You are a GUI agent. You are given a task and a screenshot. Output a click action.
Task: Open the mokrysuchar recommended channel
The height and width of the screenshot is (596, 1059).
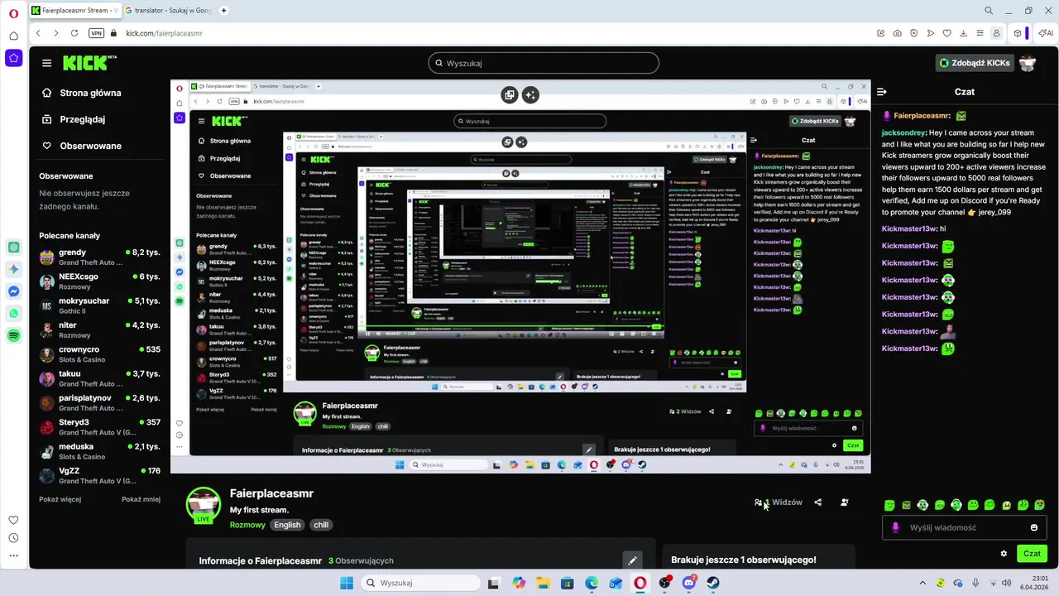(x=100, y=305)
